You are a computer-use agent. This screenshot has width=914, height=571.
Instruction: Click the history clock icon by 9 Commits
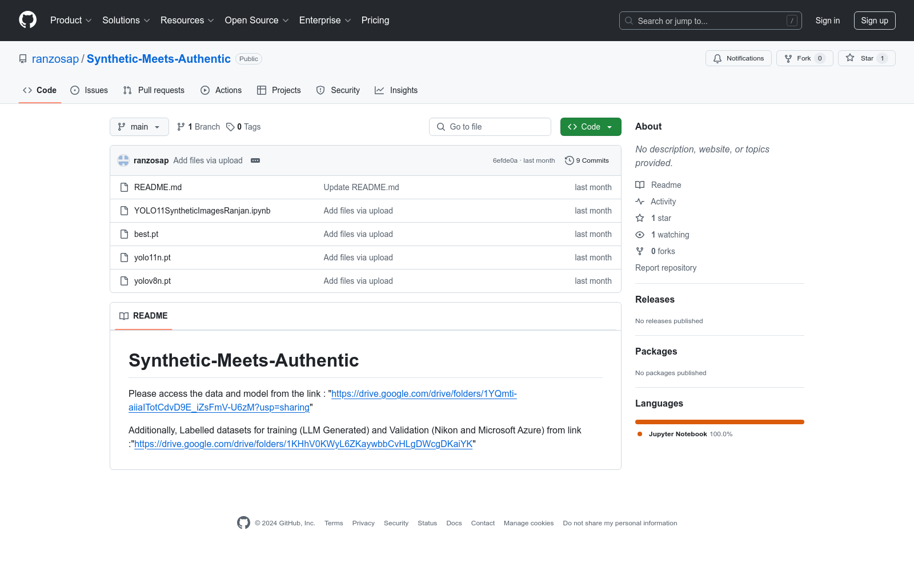569,160
